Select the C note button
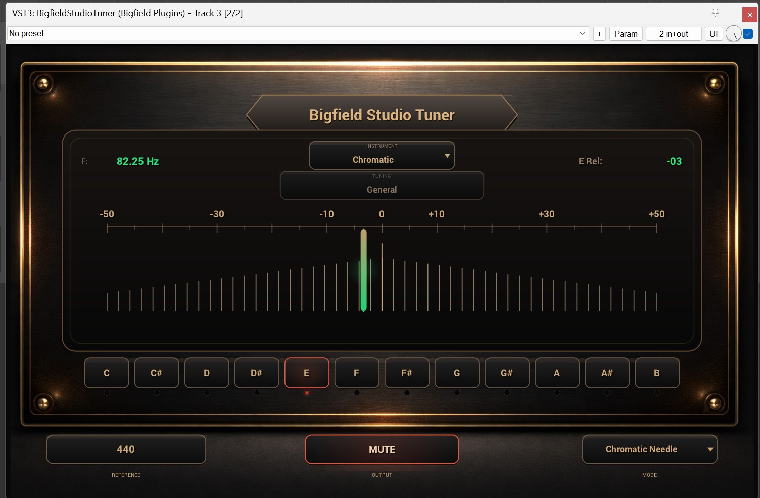Image resolution: width=760 pixels, height=498 pixels. pyautogui.click(x=107, y=373)
